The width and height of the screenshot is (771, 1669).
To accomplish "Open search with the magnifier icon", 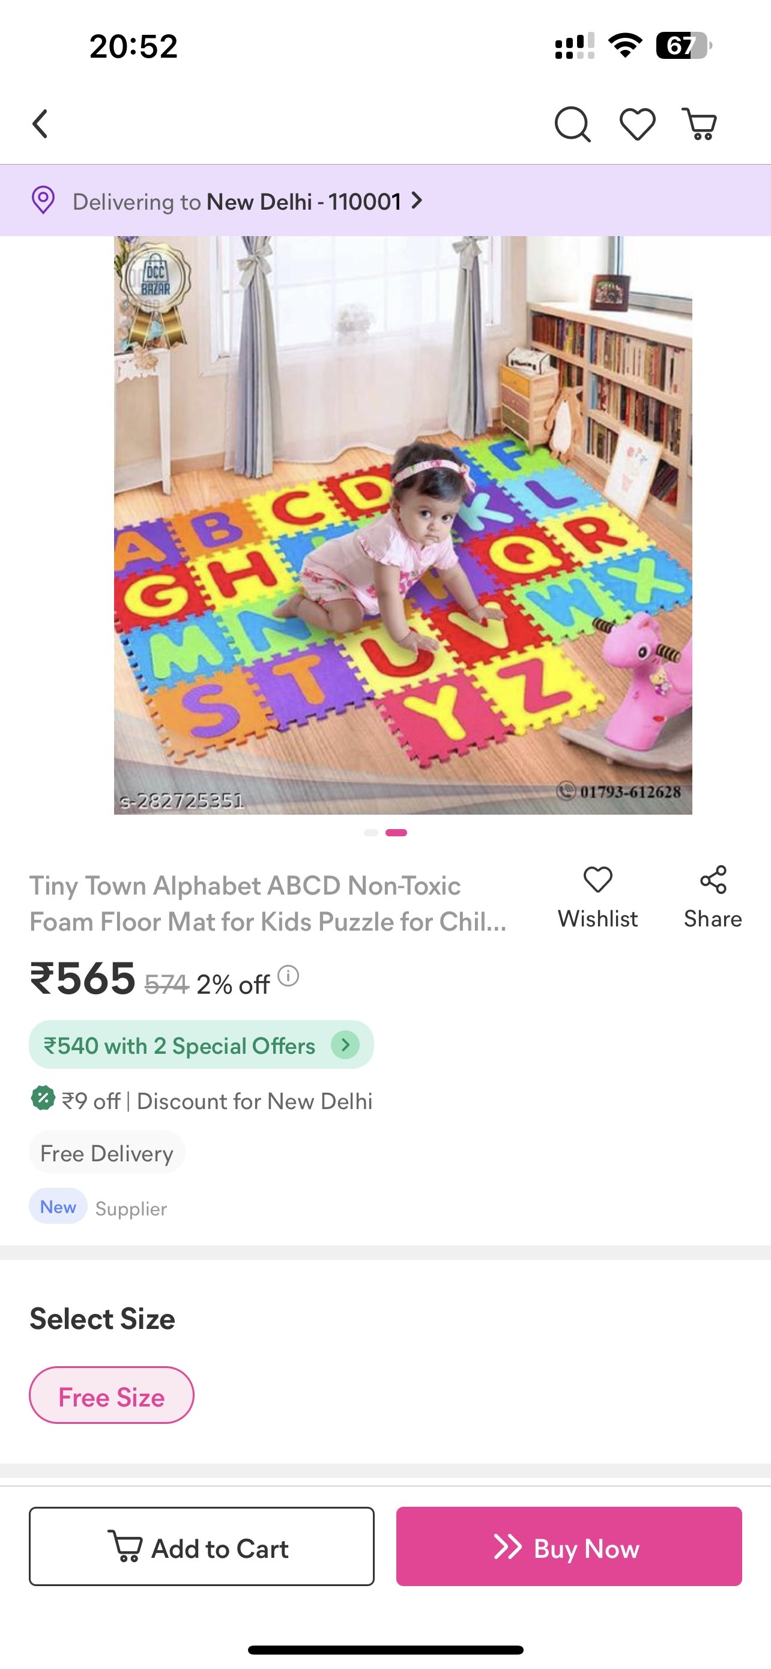I will click(x=572, y=124).
